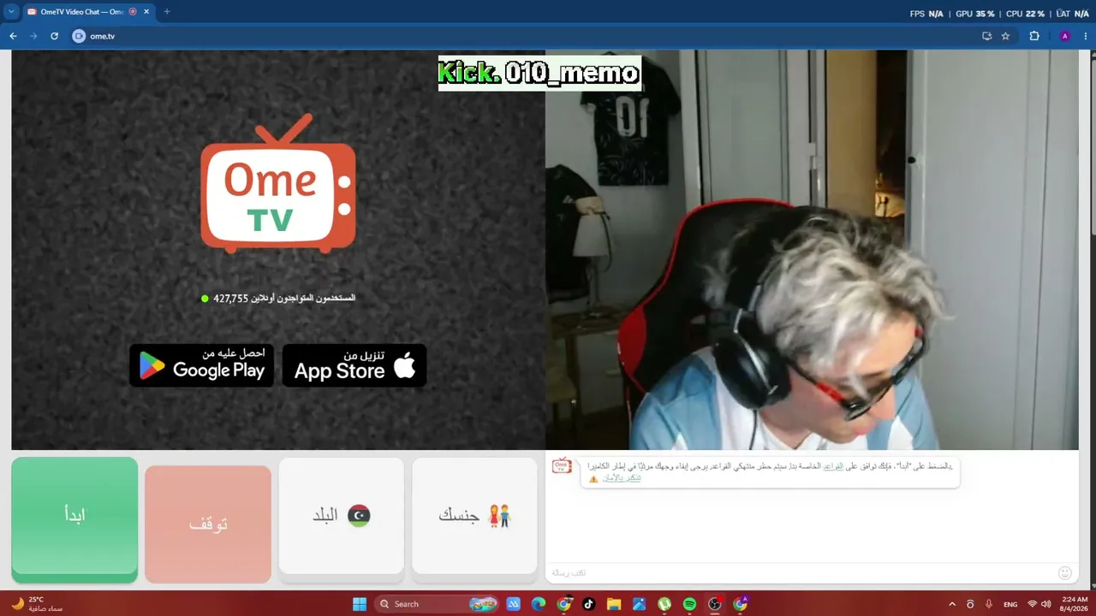Open the clock and date flyout
This screenshot has width=1096, height=616.
click(x=1075, y=604)
